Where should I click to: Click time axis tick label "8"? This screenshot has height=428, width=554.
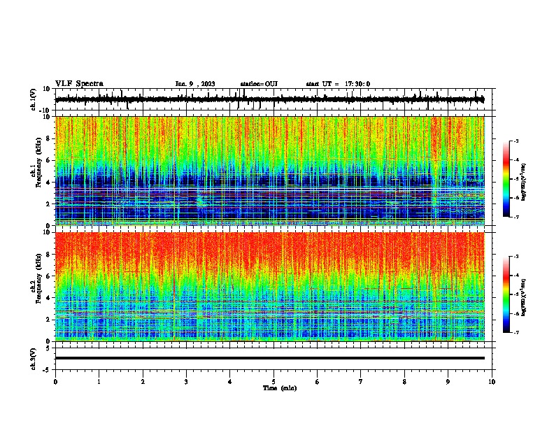click(404, 382)
